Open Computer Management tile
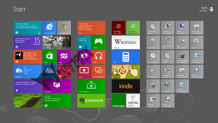 tap(168, 28)
